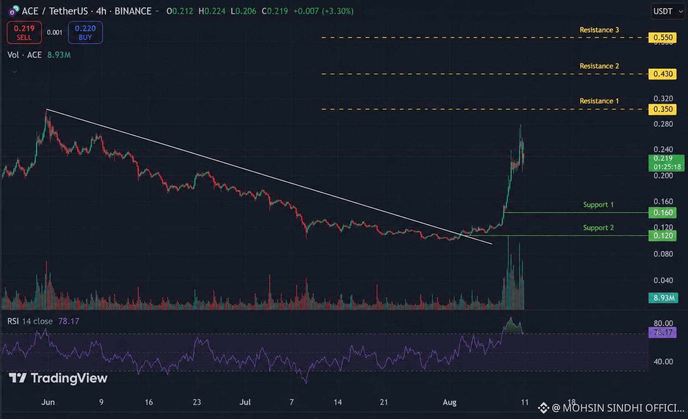
Task: Click the ACE coin icon beside the symbol
Action: click(x=14, y=10)
